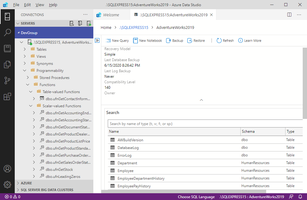This screenshot has width=307, height=200.
Task: Click the Learn More button
Action: (250, 41)
